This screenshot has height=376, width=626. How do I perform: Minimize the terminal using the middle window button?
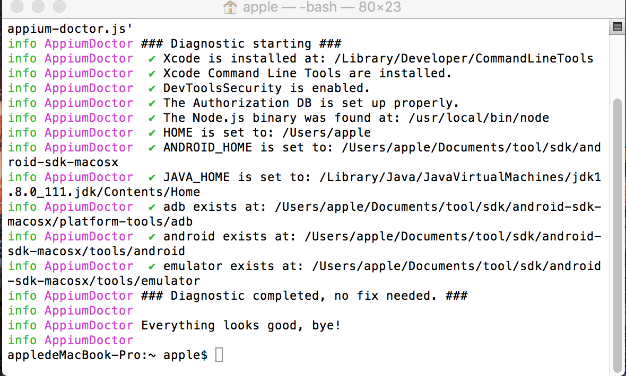click(x=38, y=6)
